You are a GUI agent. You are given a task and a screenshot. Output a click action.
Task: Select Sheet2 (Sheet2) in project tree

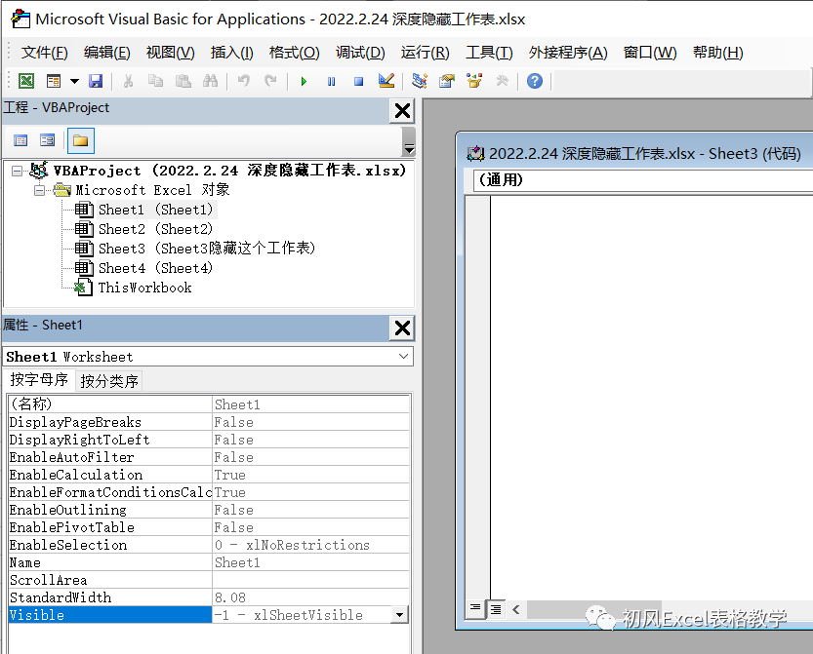coord(155,229)
